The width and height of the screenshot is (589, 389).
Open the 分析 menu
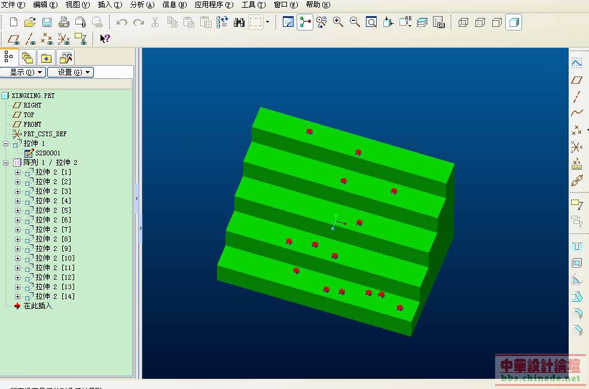142,5
